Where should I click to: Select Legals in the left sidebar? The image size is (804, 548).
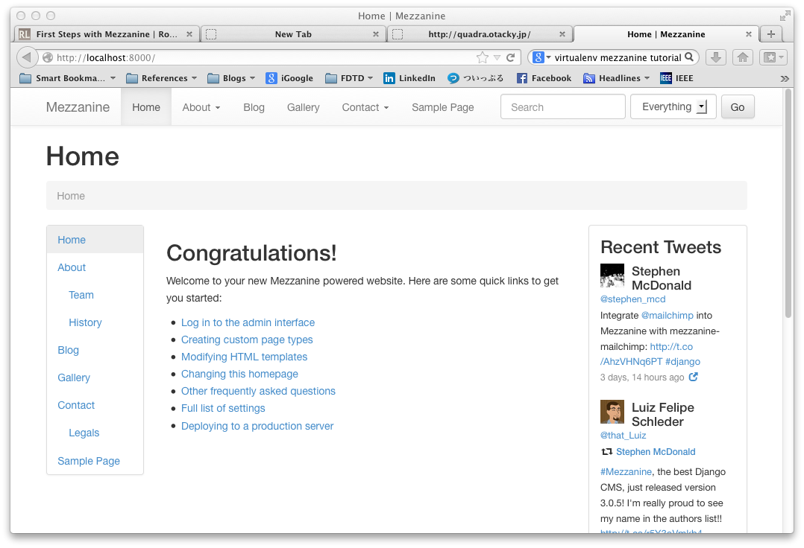(x=84, y=433)
